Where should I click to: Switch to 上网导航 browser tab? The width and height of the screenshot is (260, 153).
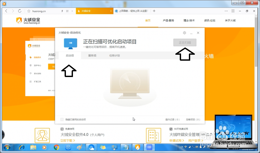pyautogui.click(x=132, y=11)
